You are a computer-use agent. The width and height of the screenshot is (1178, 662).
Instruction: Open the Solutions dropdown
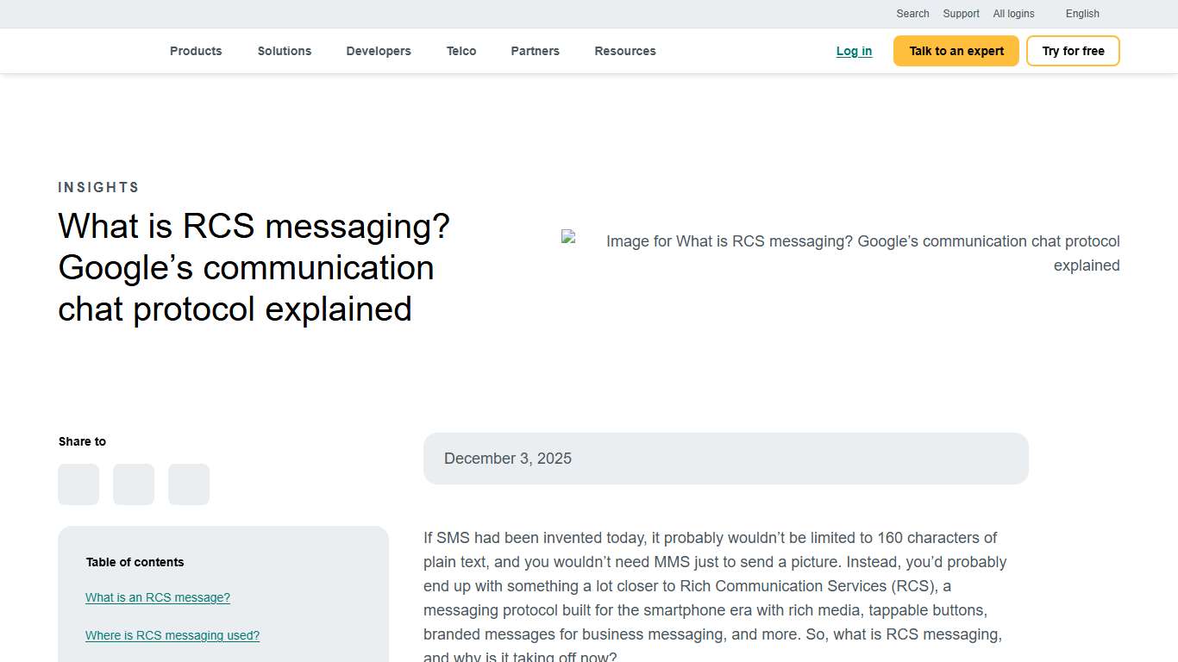[285, 51]
